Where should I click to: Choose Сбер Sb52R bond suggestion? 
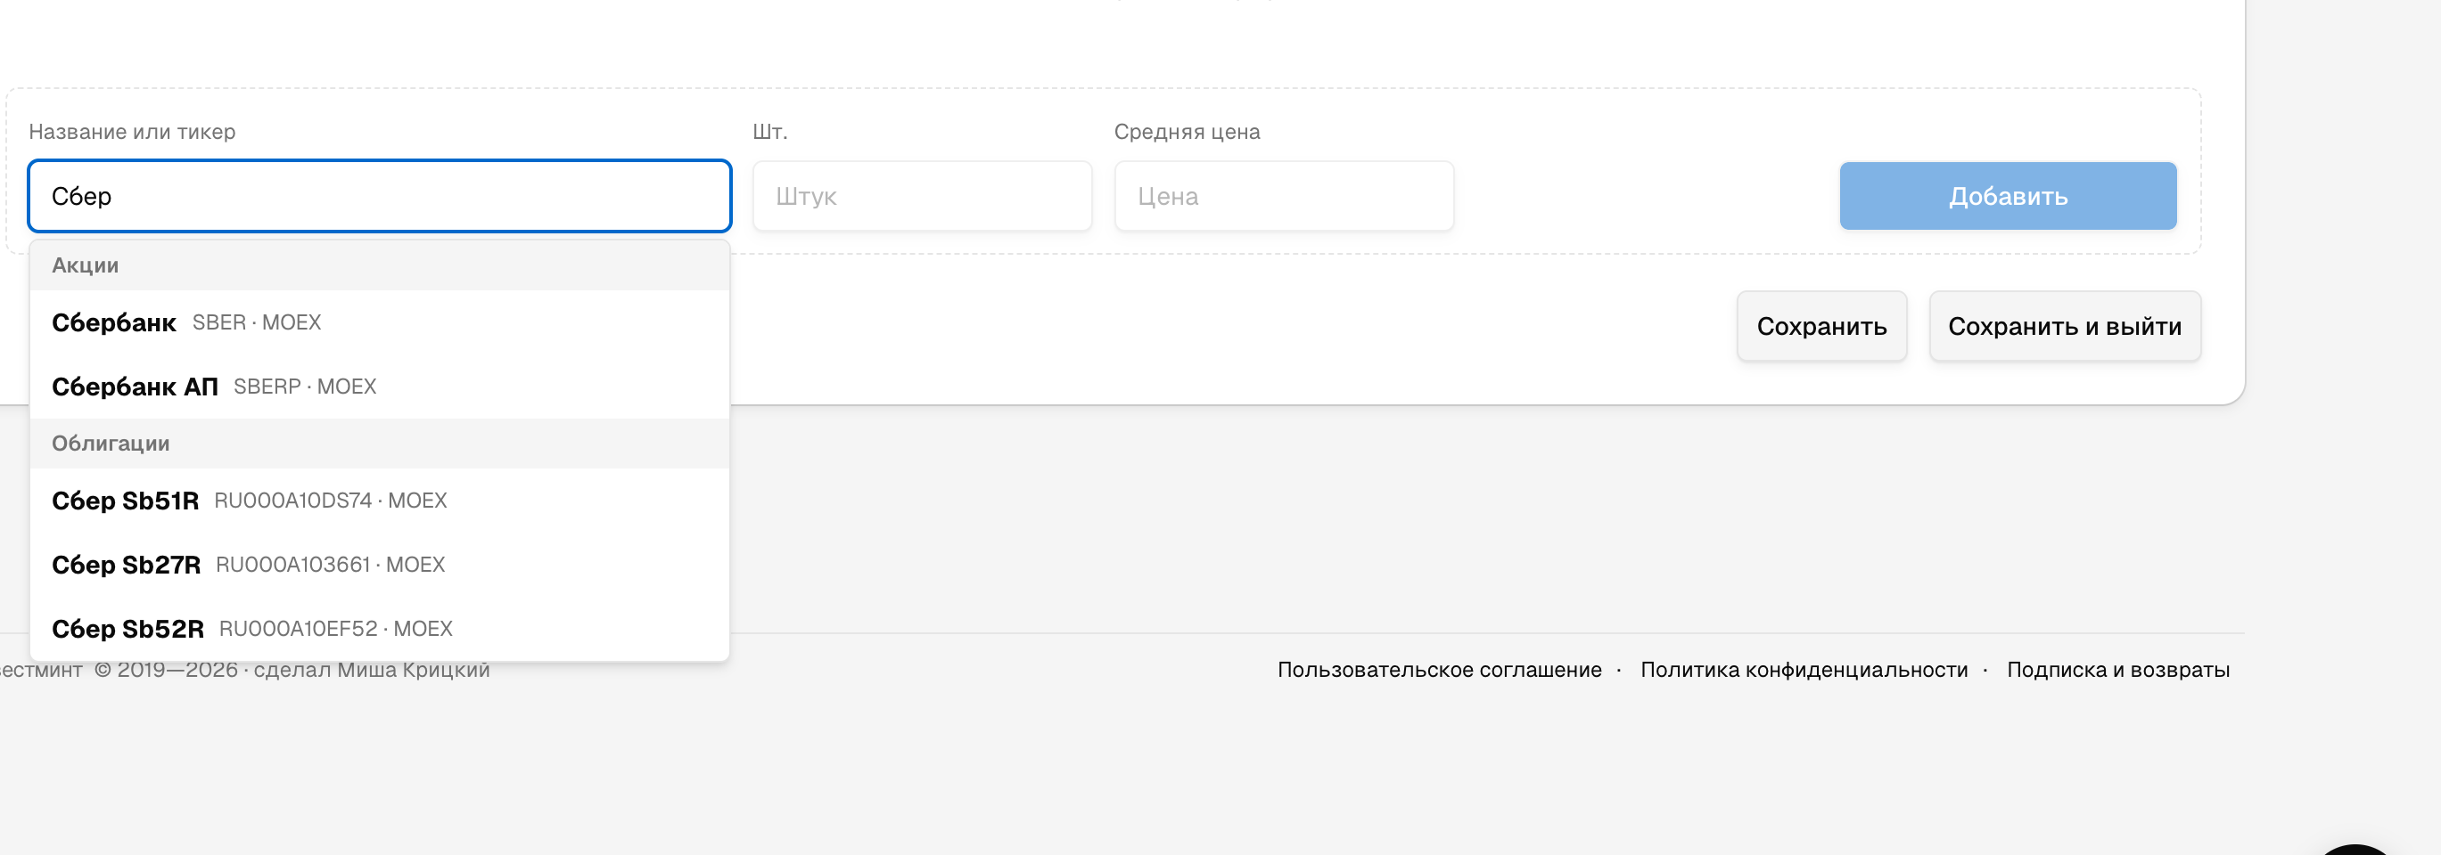click(x=379, y=629)
